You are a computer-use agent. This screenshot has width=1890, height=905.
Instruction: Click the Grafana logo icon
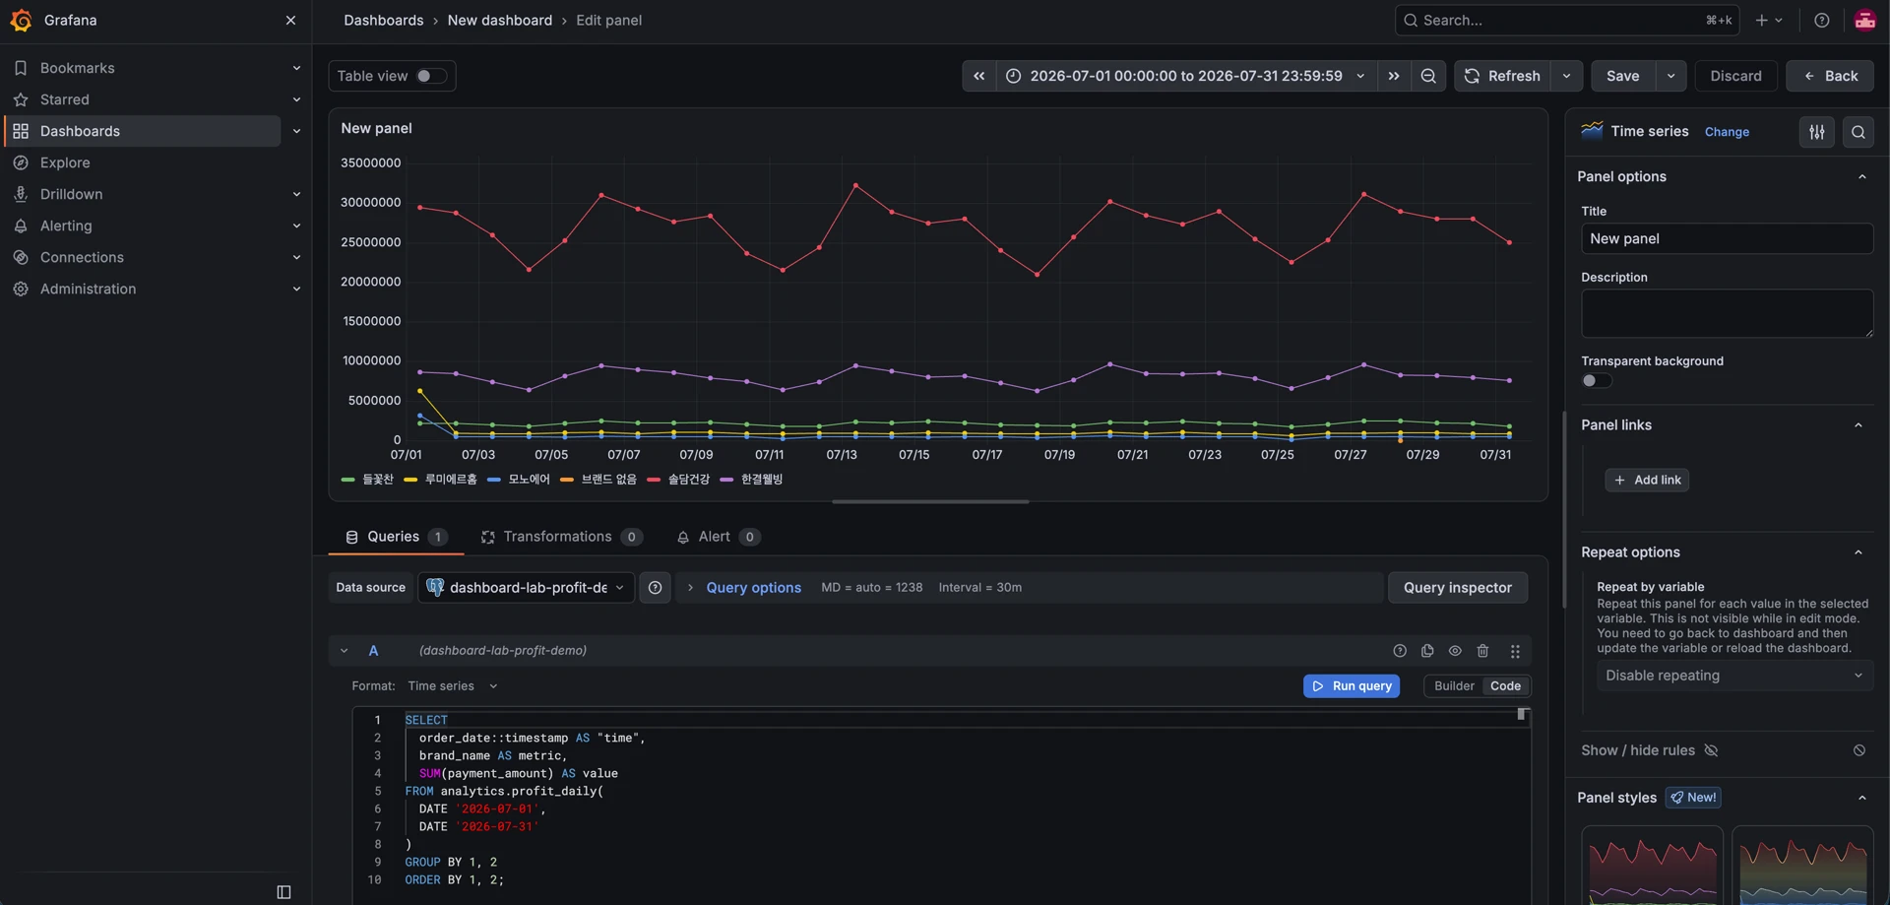point(21,20)
